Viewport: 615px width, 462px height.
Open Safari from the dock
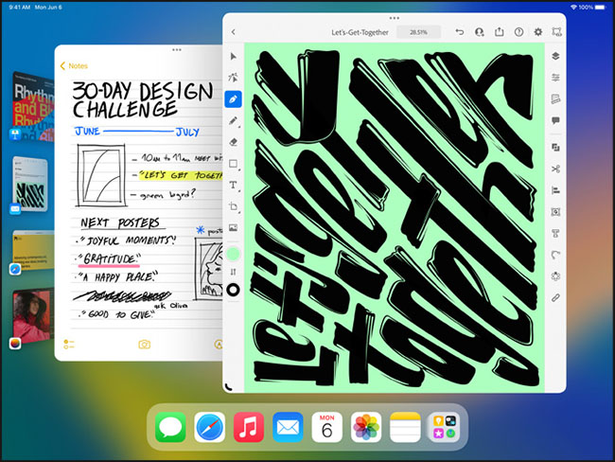209,427
